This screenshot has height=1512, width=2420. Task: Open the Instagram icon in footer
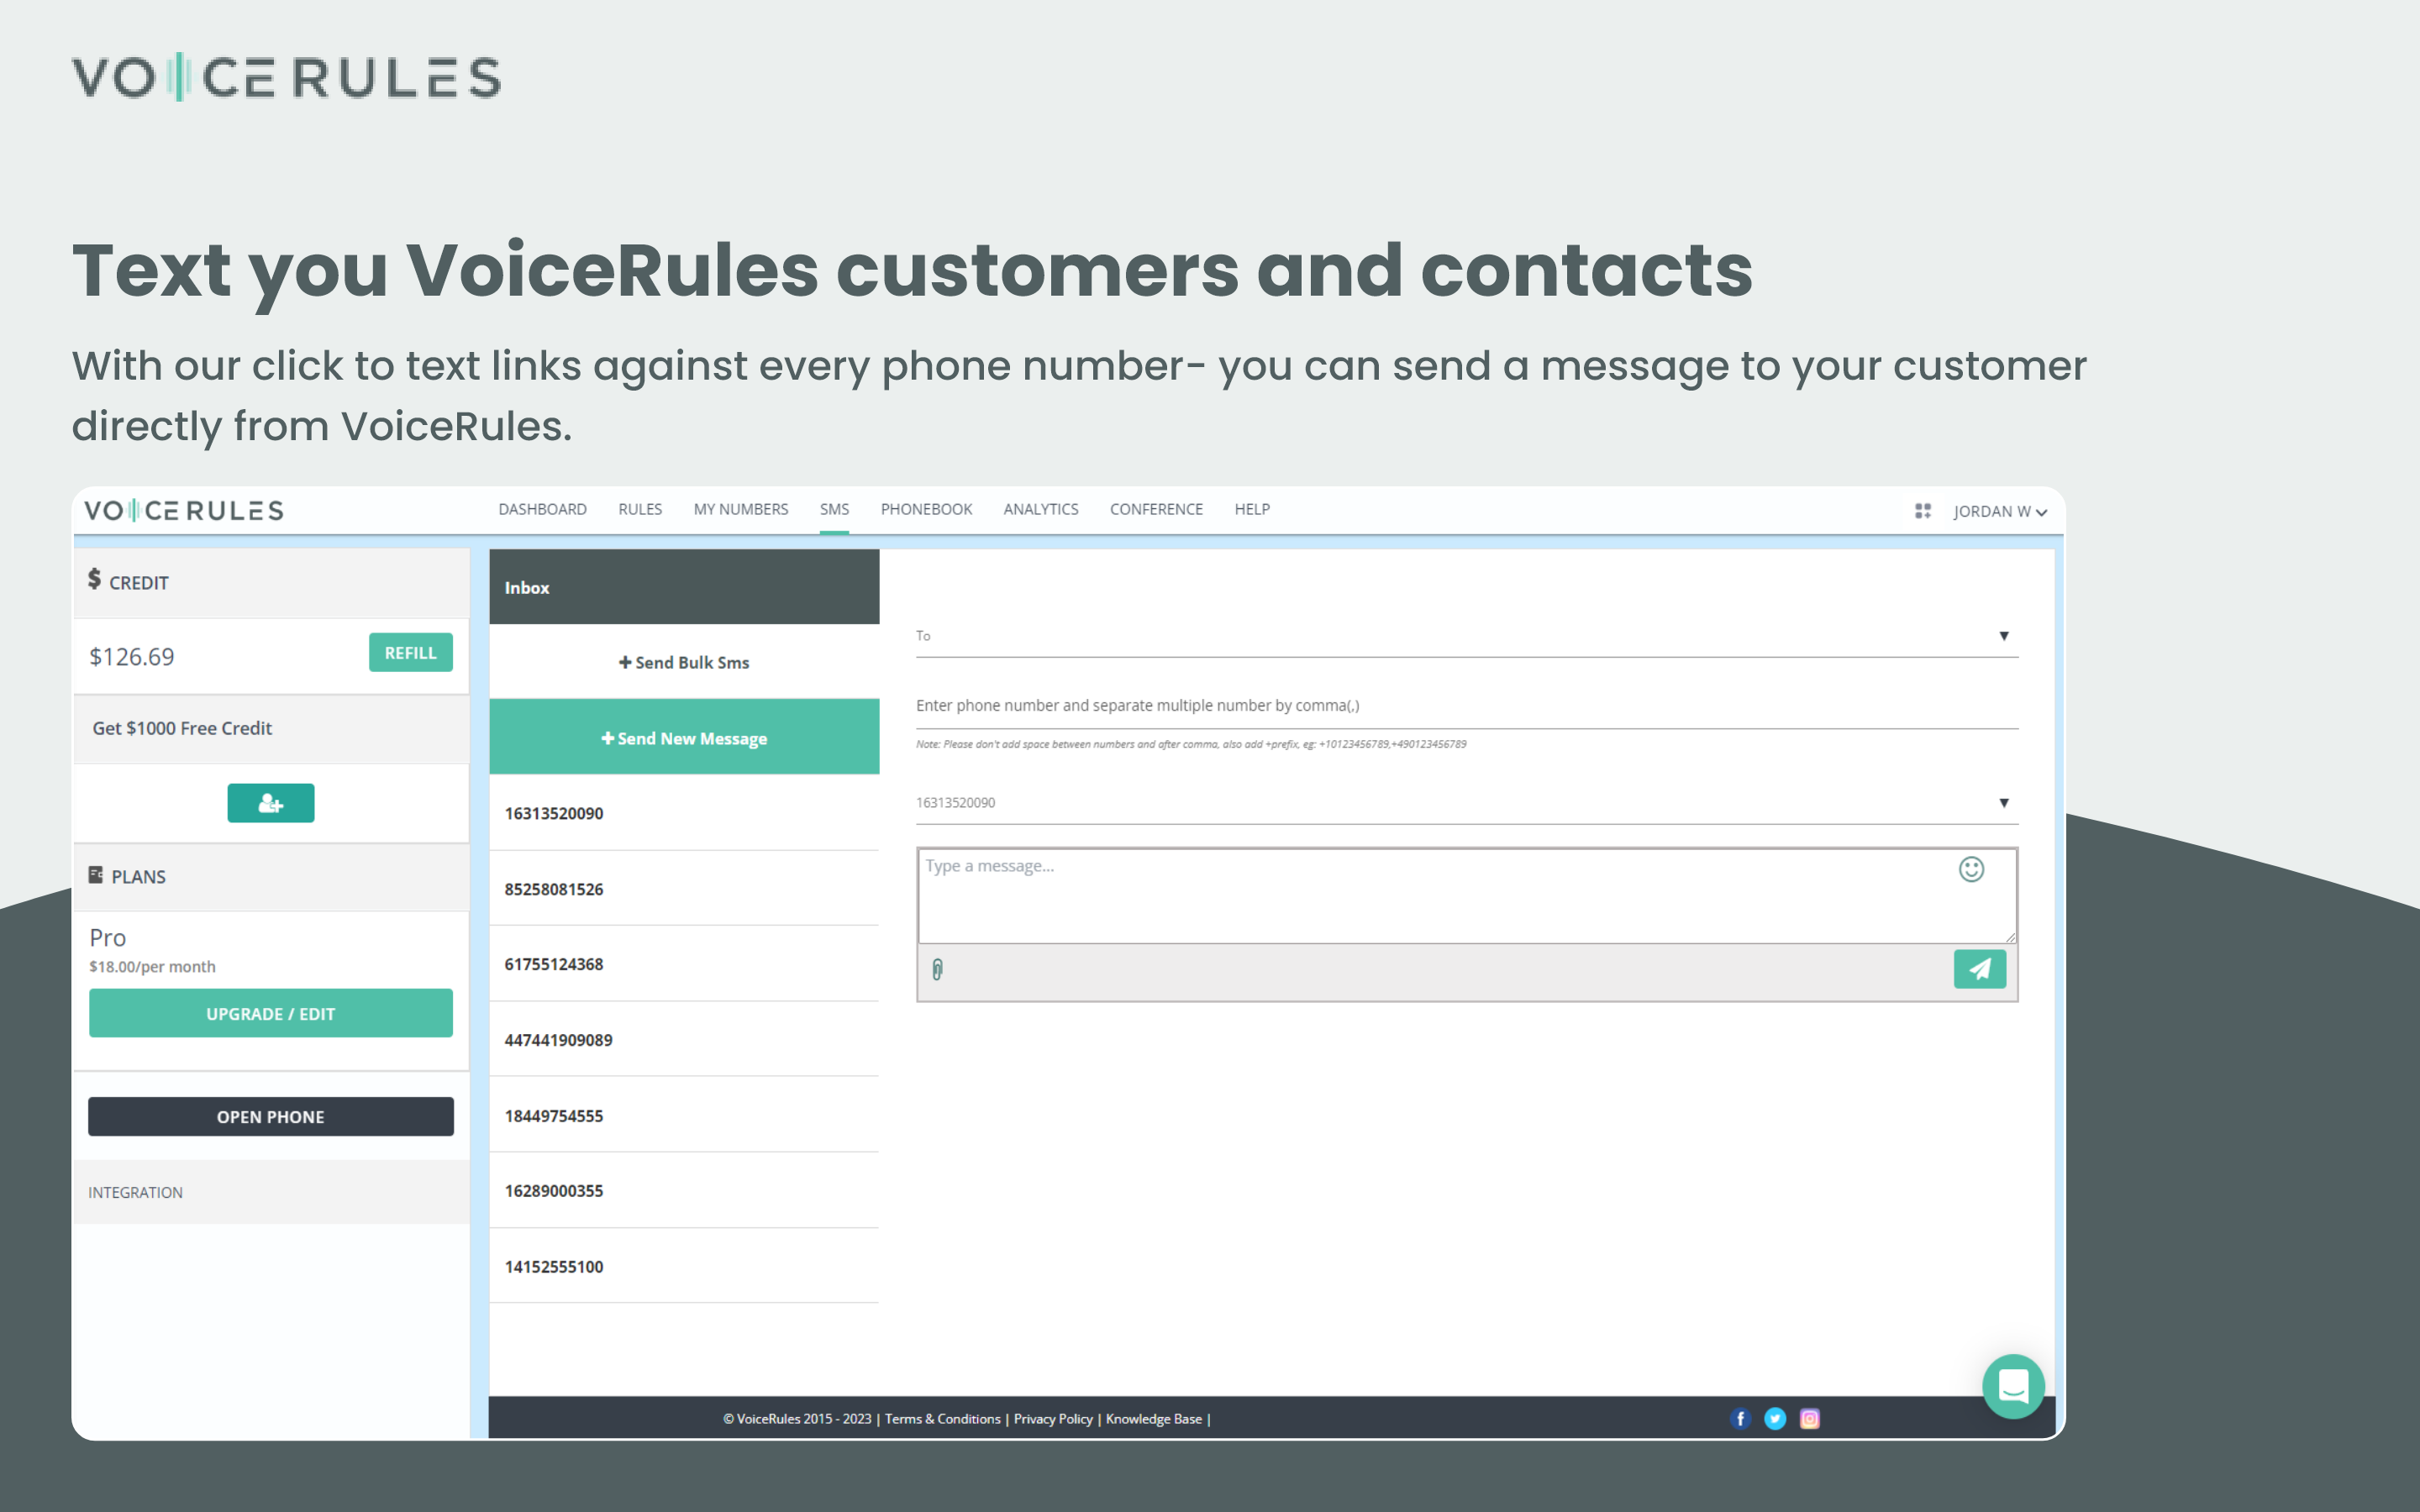pos(1809,1418)
